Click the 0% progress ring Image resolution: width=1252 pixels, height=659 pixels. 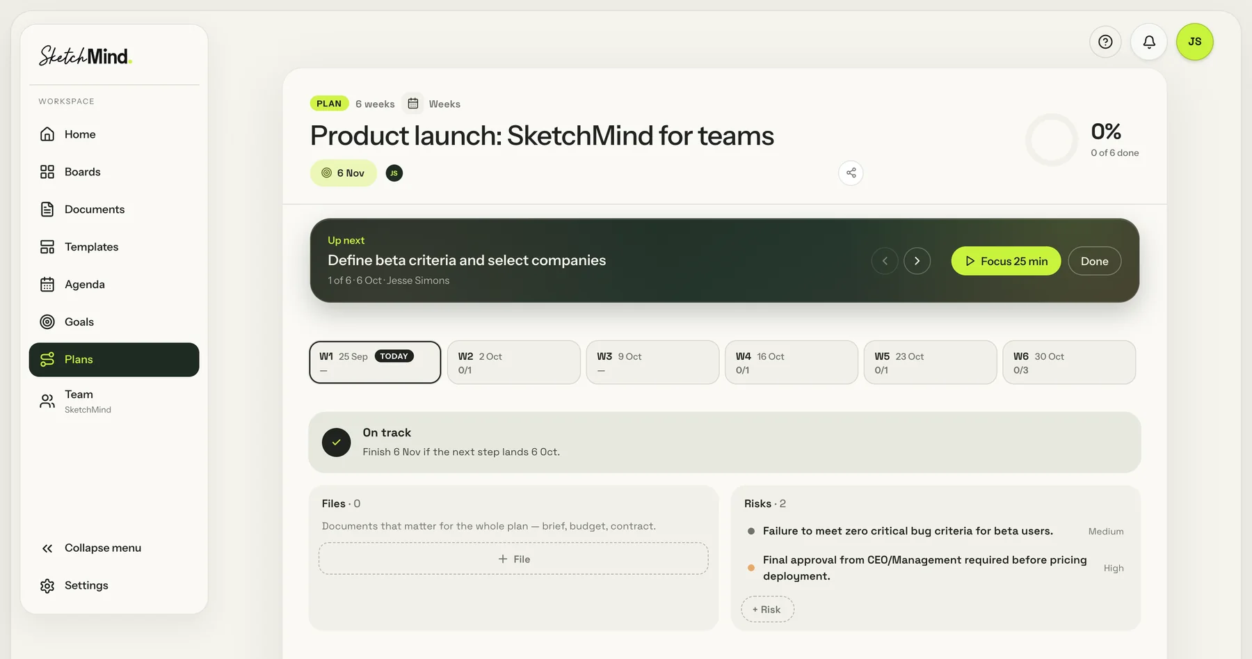pyautogui.click(x=1052, y=140)
